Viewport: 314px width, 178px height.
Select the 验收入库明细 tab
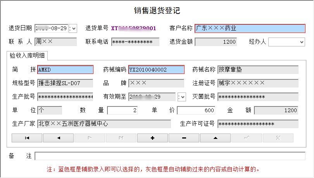tap(27, 56)
